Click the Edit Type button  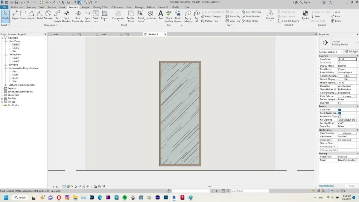coord(351,52)
